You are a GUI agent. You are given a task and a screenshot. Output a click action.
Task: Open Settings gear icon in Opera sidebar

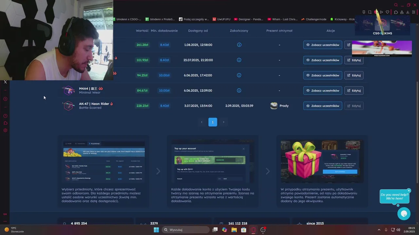tap(5, 130)
